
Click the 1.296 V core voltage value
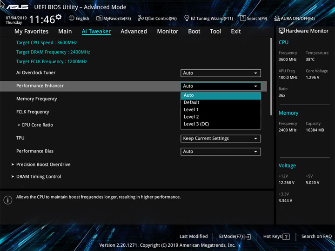[312, 78]
